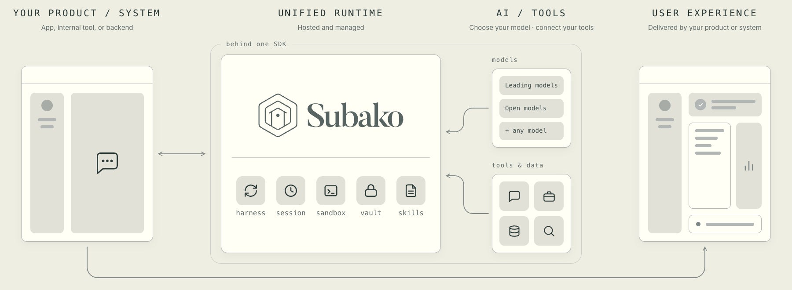The image size is (792, 290).
Task: Click 'App, internal tool, or backend' subtitle
Action: 87,28
